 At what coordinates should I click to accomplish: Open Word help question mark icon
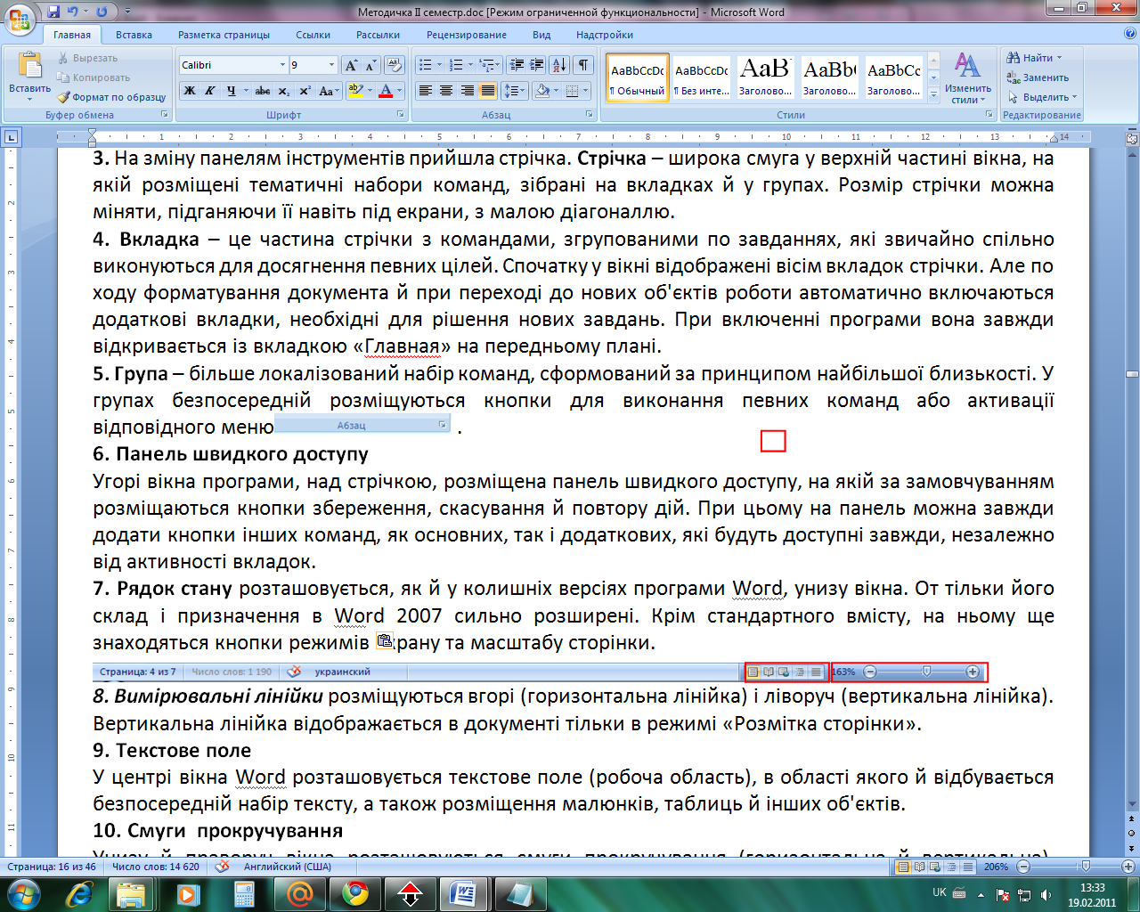1130,34
